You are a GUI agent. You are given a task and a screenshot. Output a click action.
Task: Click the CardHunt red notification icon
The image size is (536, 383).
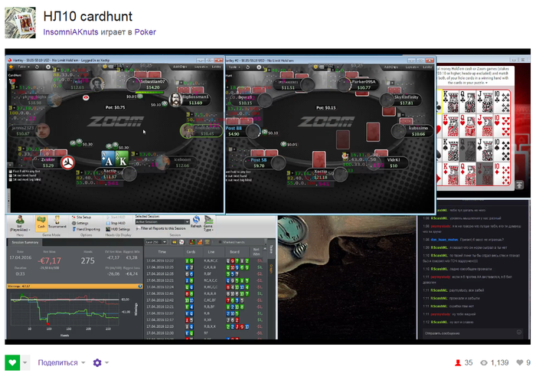(13, 81)
